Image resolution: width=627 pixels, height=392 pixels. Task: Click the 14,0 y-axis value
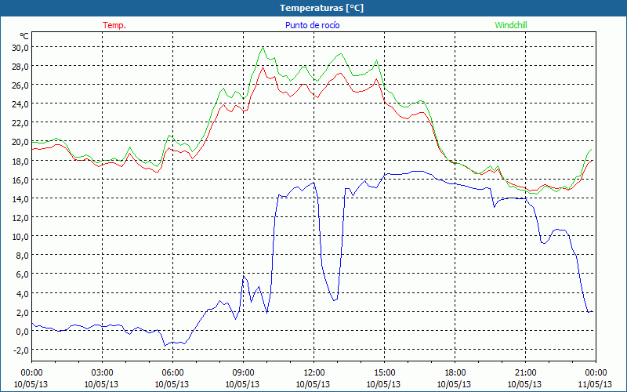(20, 199)
